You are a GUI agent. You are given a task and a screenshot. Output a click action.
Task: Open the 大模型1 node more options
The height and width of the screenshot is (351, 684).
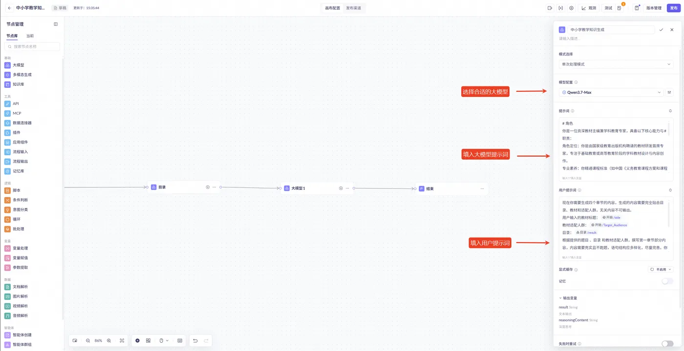pyautogui.click(x=347, y=188)
